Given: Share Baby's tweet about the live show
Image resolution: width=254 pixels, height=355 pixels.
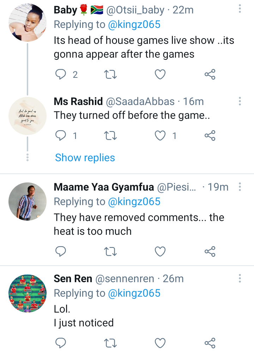Looking at the screenshot, I should (x=210, y=74).
